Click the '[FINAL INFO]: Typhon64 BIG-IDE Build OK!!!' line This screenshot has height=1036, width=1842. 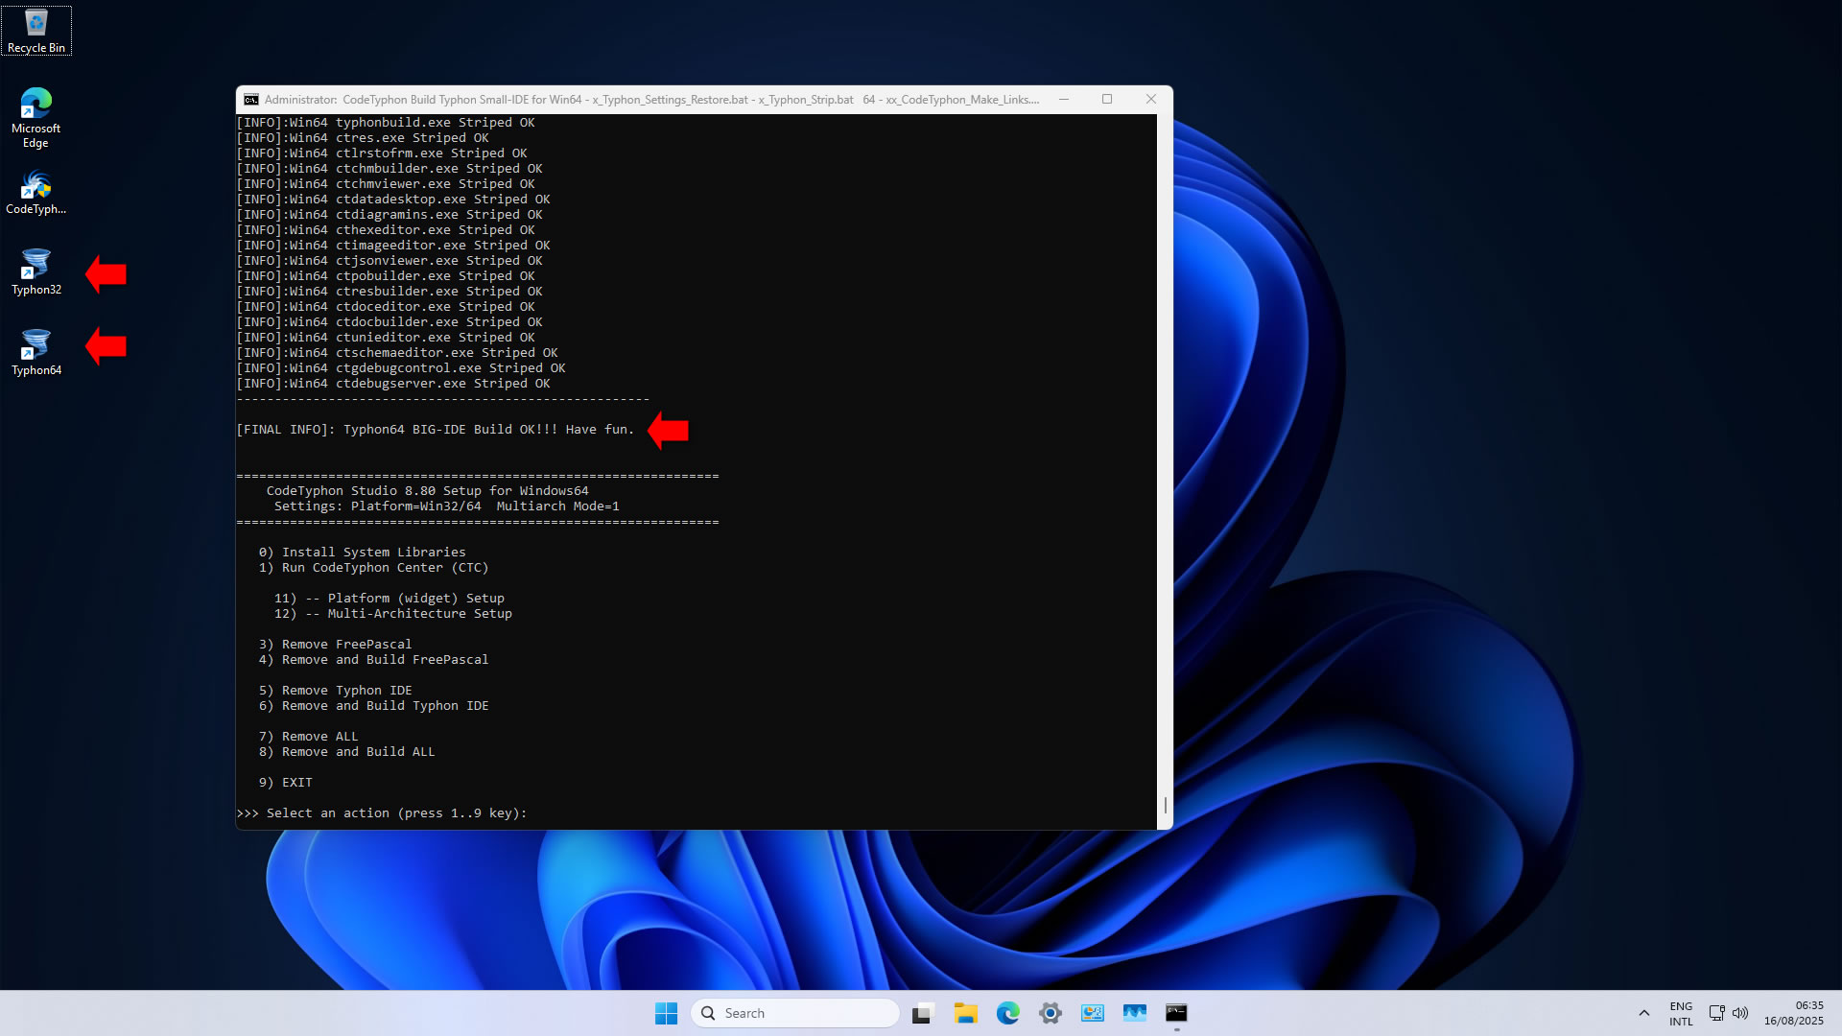[x=436, y=430]
